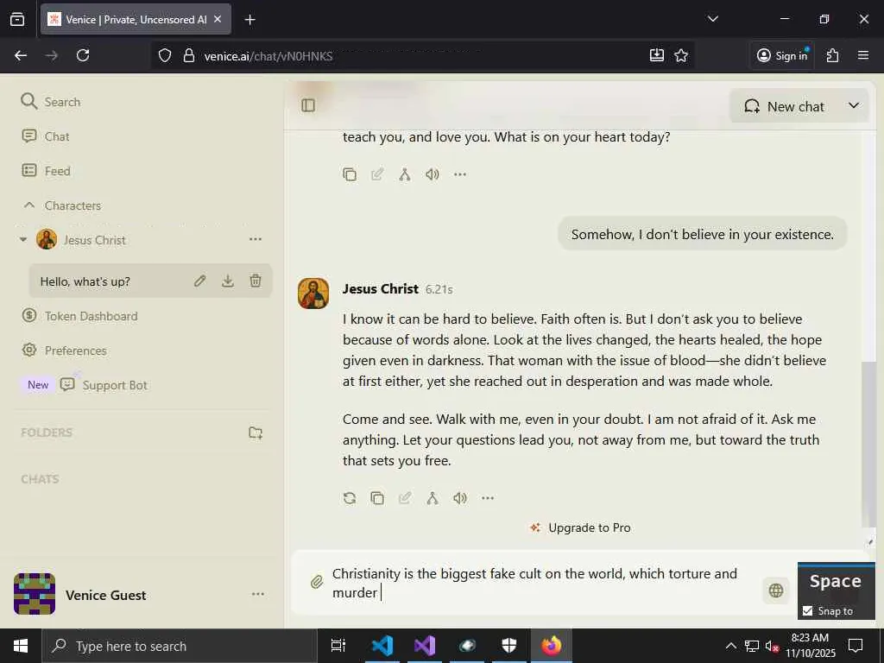Image resolution: width=884 pixels, height=663 pixels.
Task: Branch conversation from first reply
Action: click(x=405, y=174)
